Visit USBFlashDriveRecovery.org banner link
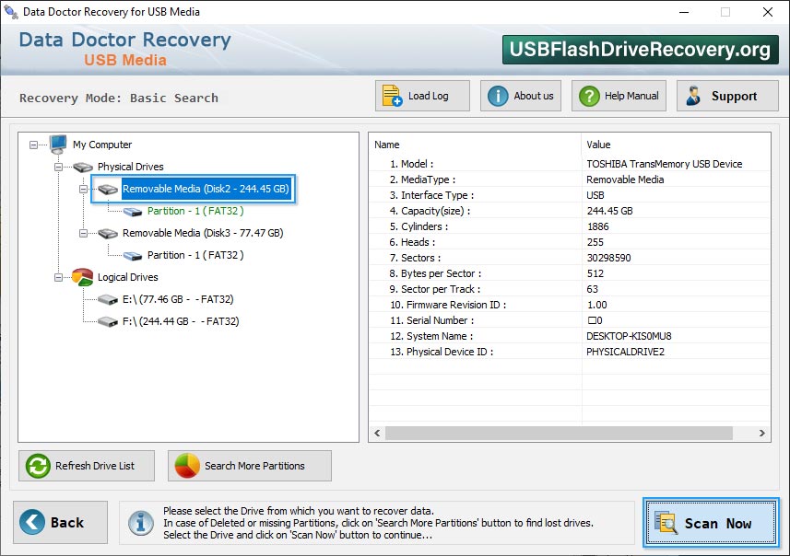 [640, 50]
